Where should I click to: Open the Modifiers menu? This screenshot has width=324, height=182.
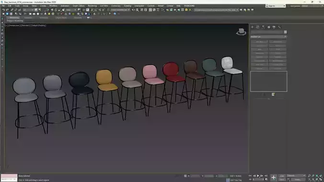point(53,6)
